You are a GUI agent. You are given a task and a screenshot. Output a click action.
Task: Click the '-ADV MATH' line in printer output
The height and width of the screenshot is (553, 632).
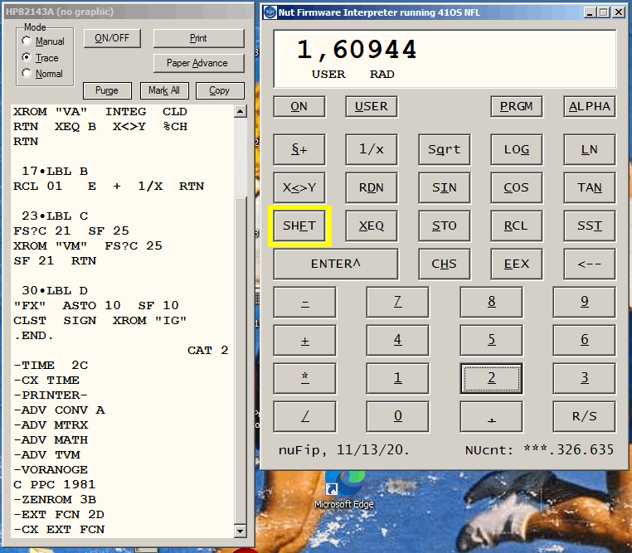click(x=51, y=439)
